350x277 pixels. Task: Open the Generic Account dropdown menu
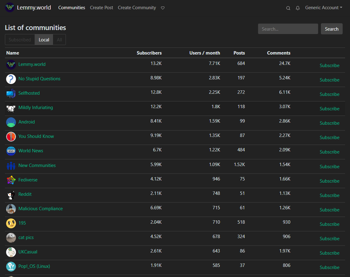point(323,8)
